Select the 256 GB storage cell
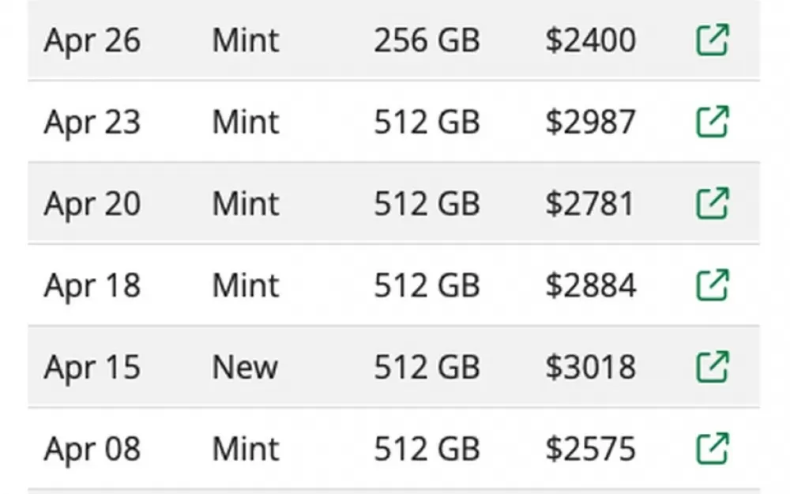This screenshot has height=494, width=790. point(427,40)
